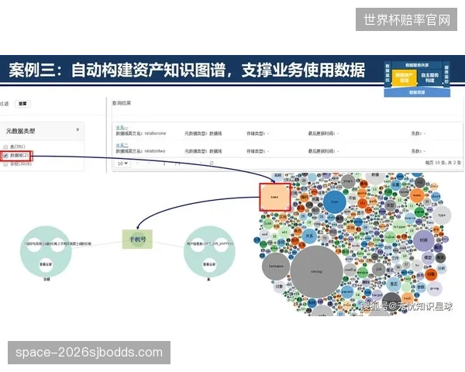
Task: Click the gray job bubble
Action: click(379, 270)
